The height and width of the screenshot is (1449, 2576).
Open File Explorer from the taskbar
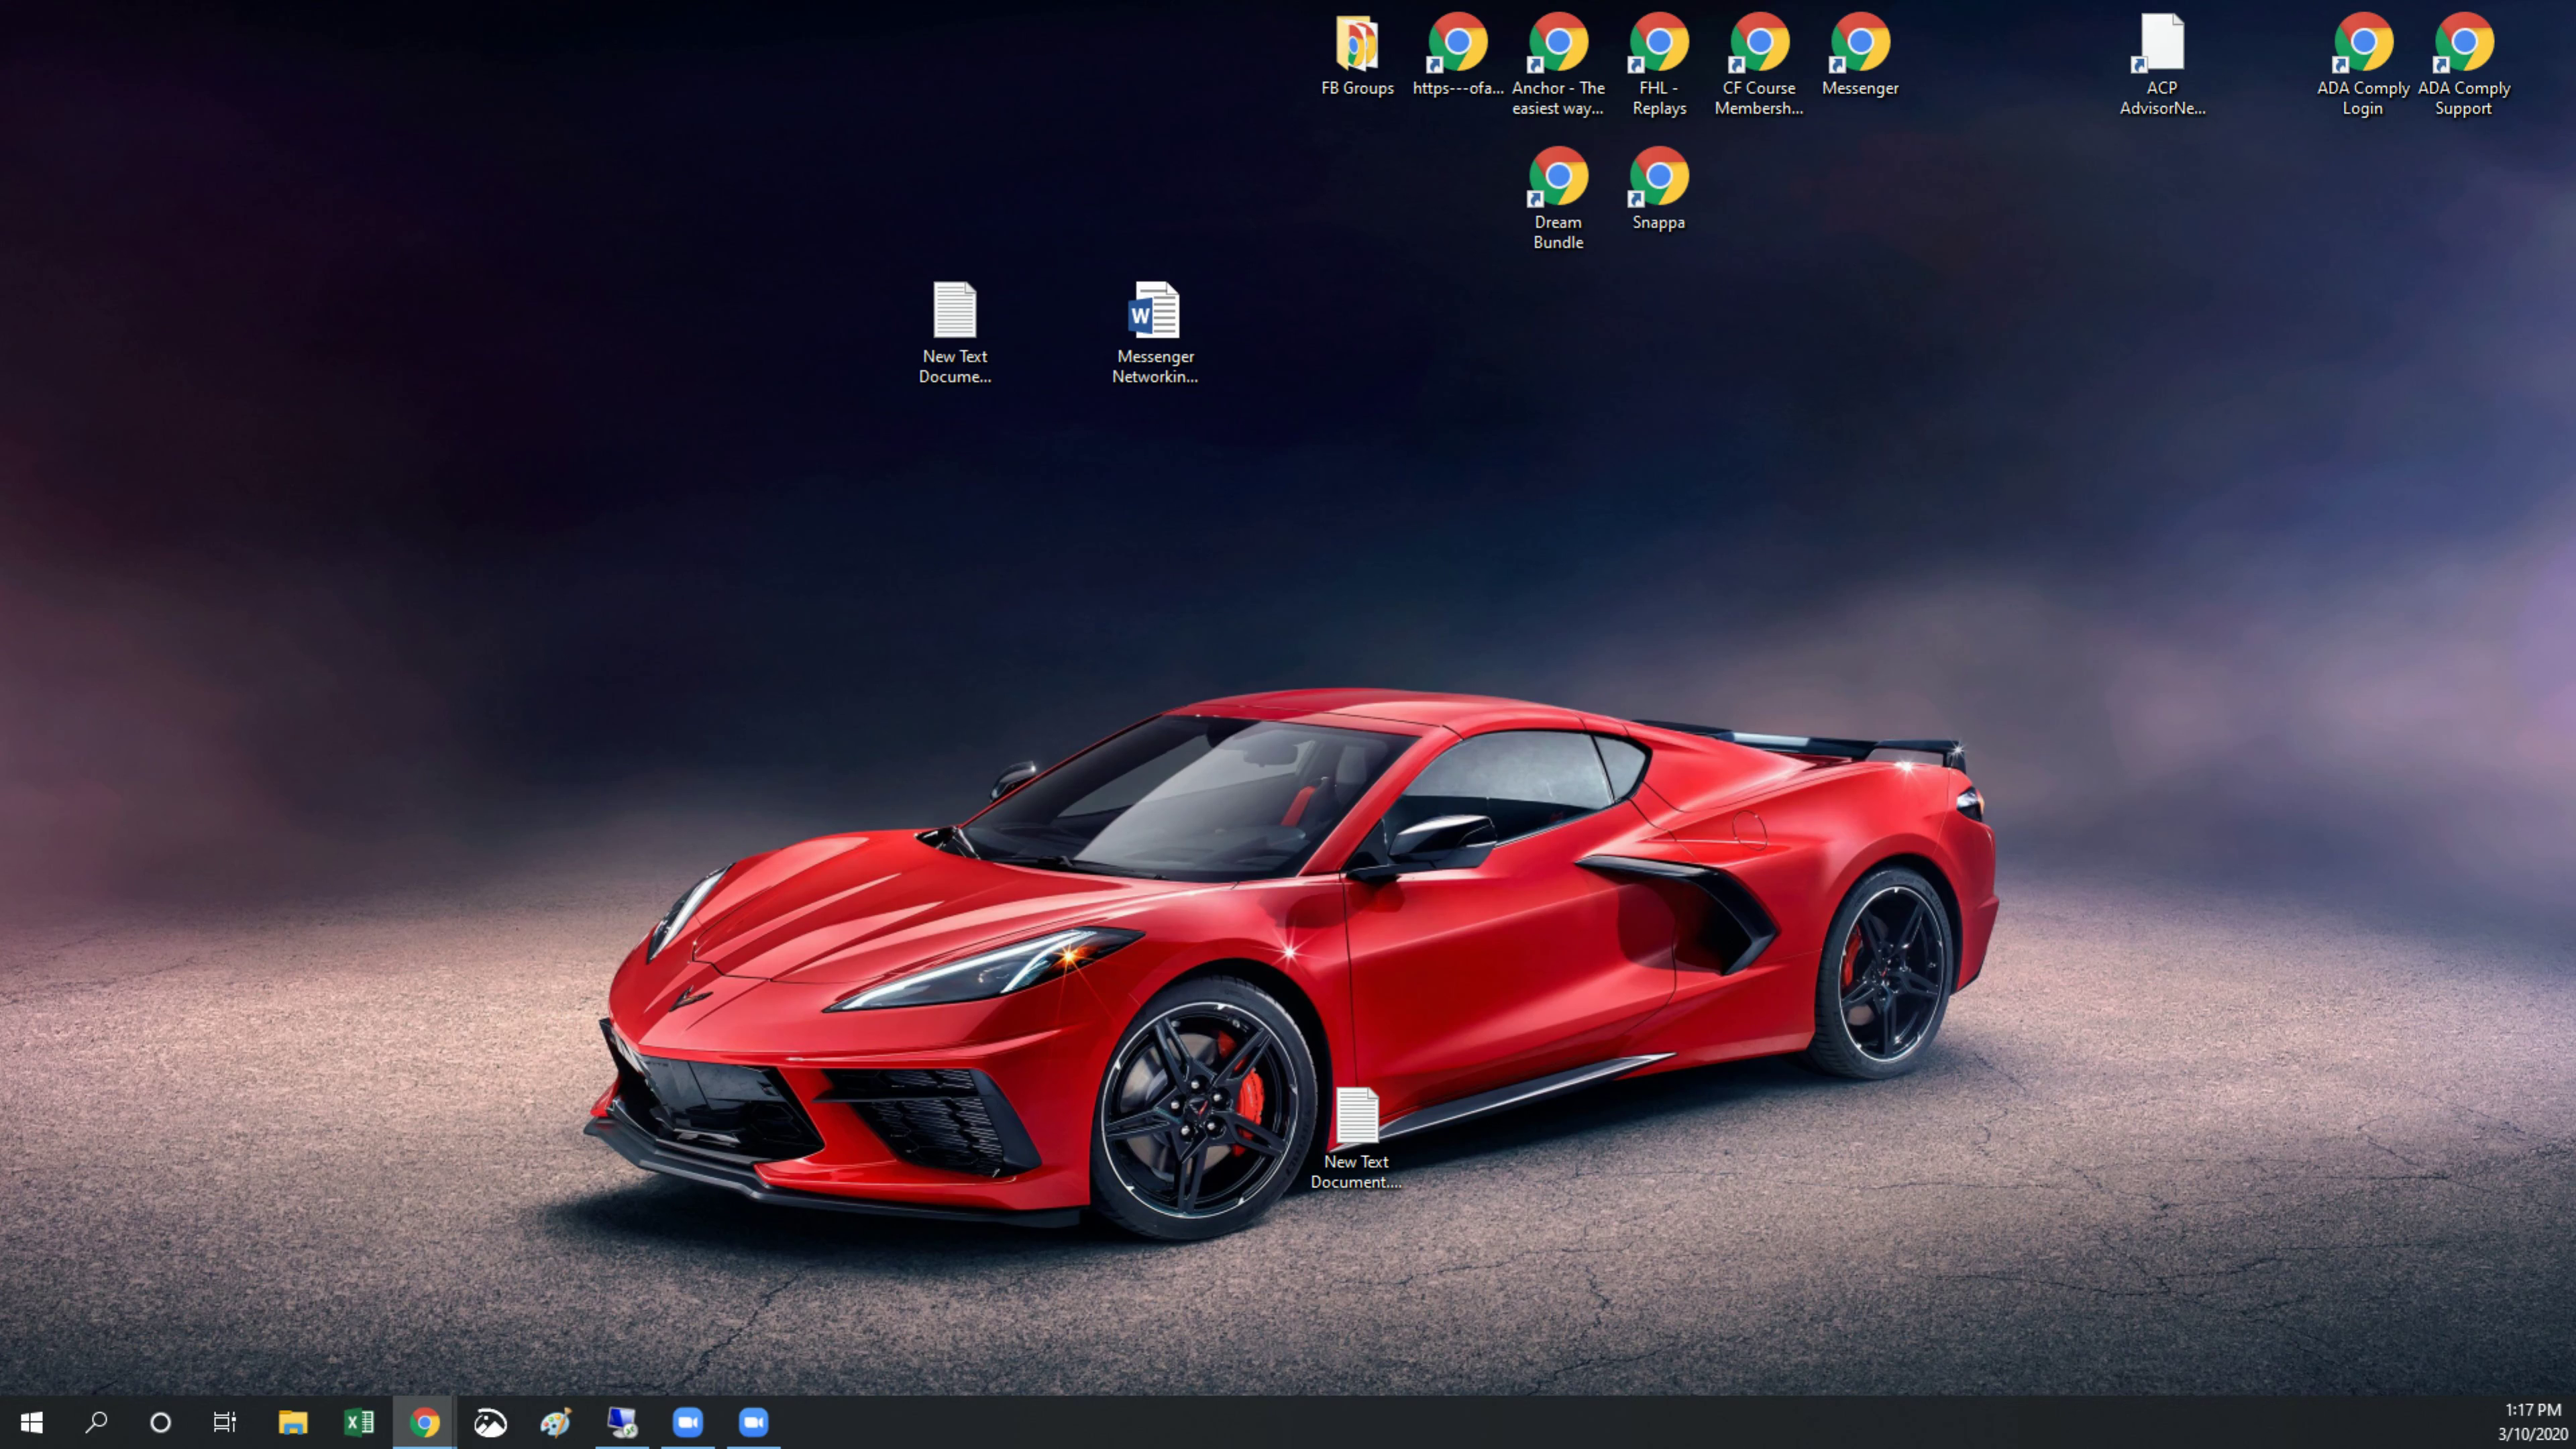(x=293, y=1422)
